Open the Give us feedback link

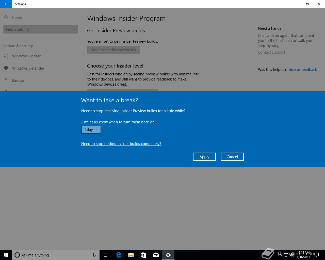click(x=302, y=70)
